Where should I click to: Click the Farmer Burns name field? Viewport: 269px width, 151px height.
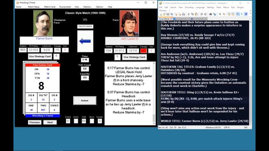click(44, 40)
